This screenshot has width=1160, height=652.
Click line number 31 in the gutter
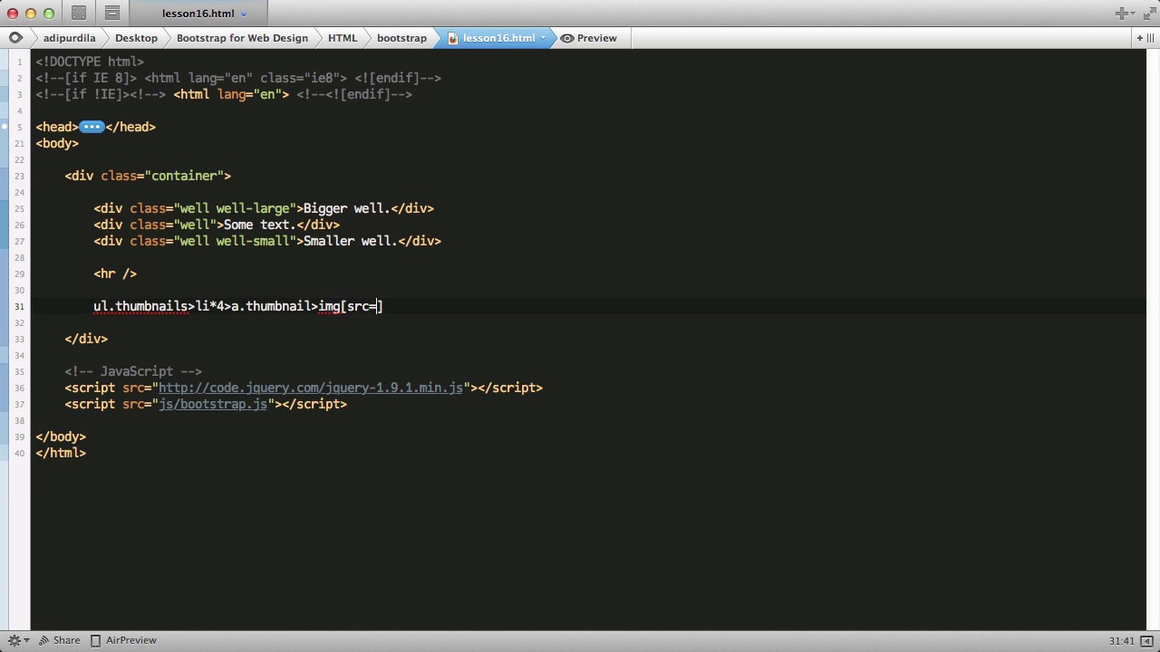tap(19, 306)
